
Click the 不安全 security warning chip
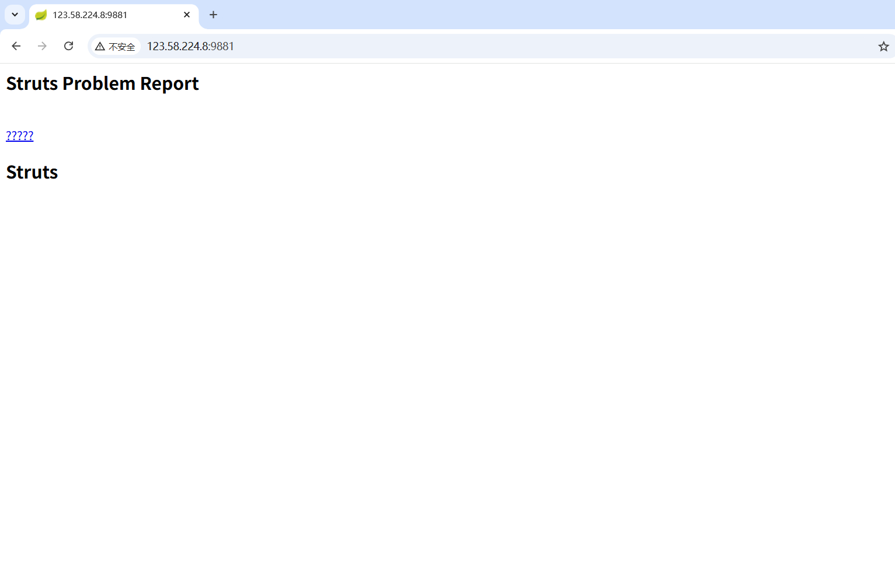point(116,46)
